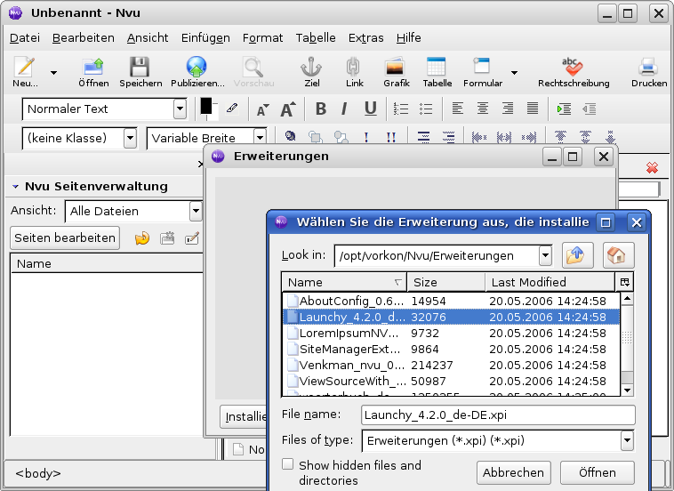Sort file list by Last Modified column
674x491 pixels.
[550, 282]
